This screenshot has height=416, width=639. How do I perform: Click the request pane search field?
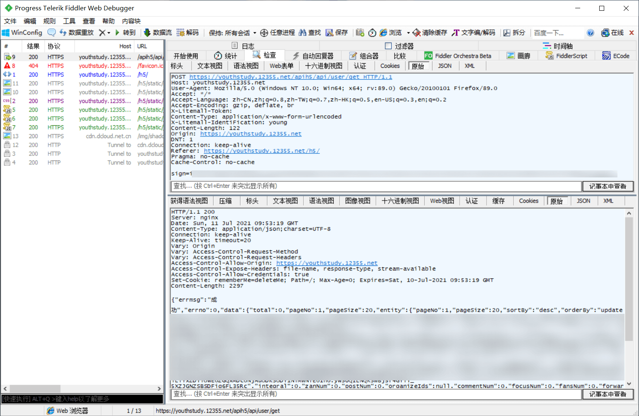click(x=376, y=186)
